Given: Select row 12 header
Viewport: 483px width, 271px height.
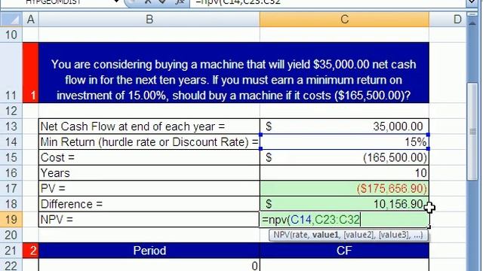Looking at the screenshot, I should click(x=11, y=111).
